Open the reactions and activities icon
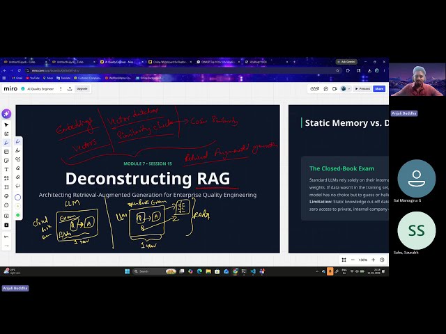The width and height of the screenshot is (446, 334). point(314,89)
